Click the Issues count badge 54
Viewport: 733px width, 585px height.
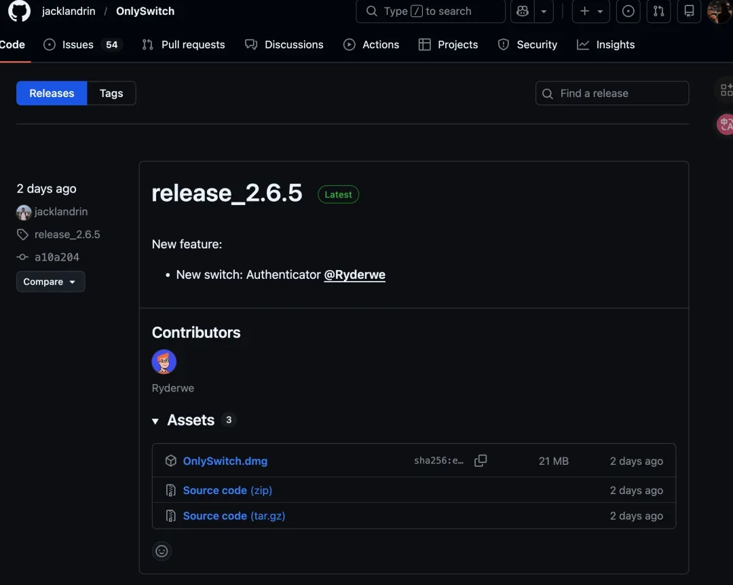click(111, 45)
